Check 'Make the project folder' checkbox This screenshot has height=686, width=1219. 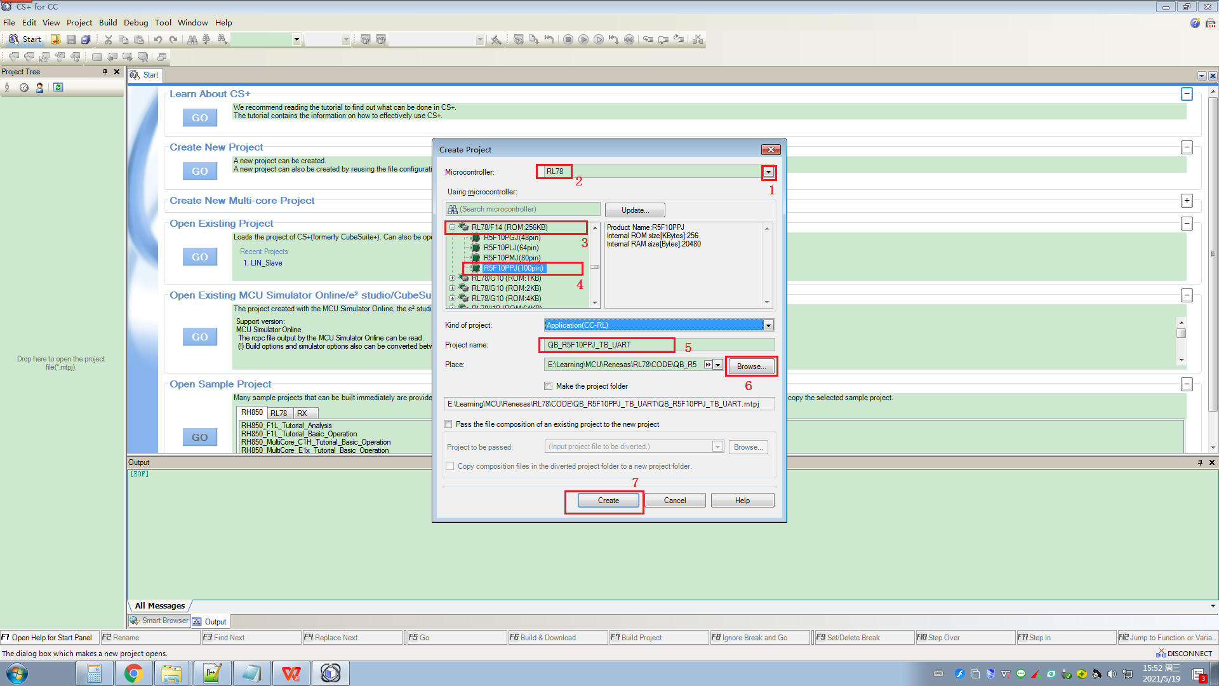coord(549,386)
